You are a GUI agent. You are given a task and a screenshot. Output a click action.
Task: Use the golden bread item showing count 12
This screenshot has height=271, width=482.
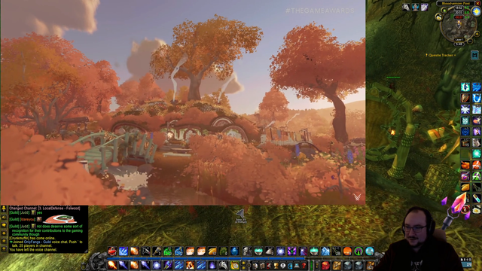[212, 251]
